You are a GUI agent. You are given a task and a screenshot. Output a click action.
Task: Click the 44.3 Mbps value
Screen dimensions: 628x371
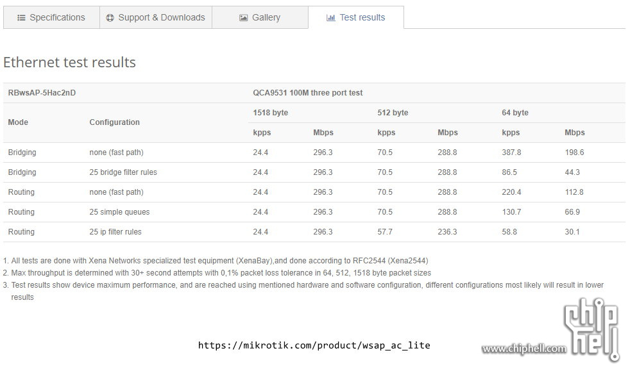572,172
